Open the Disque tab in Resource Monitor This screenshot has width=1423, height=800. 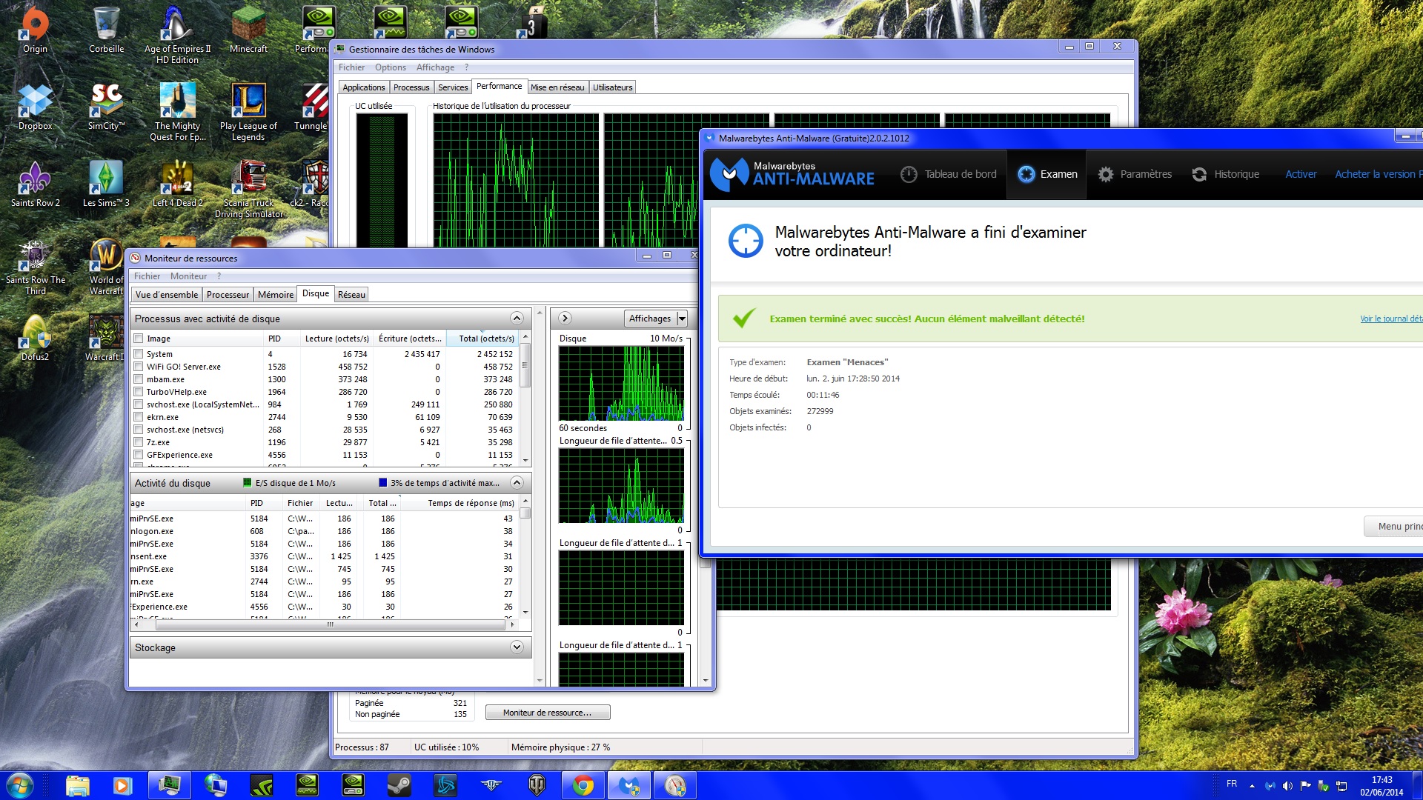point(316,294)
